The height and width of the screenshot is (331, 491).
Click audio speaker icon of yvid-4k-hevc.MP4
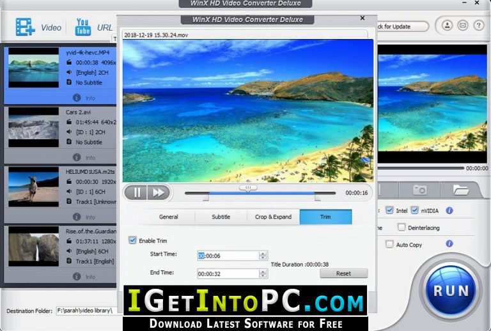pos(69,72)
